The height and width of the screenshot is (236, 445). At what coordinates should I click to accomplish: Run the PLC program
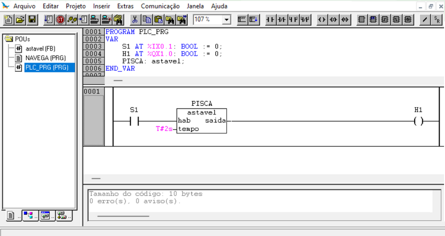[x=49, y=20]
